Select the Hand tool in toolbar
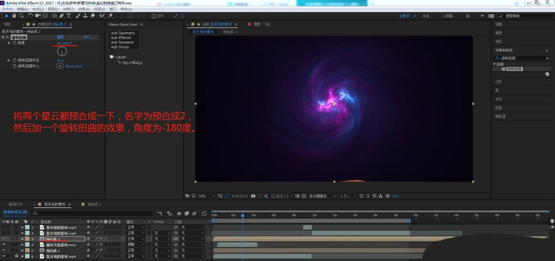The image size is (555, 261). 13,16
